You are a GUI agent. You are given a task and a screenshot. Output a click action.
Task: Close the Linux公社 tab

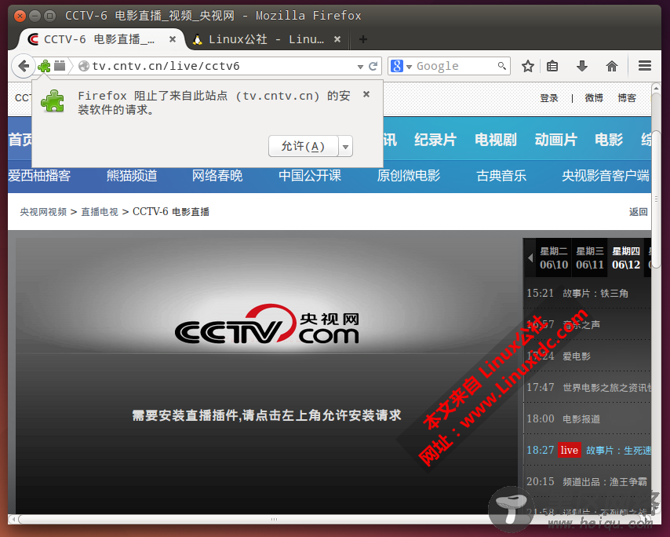pos(337,39)
